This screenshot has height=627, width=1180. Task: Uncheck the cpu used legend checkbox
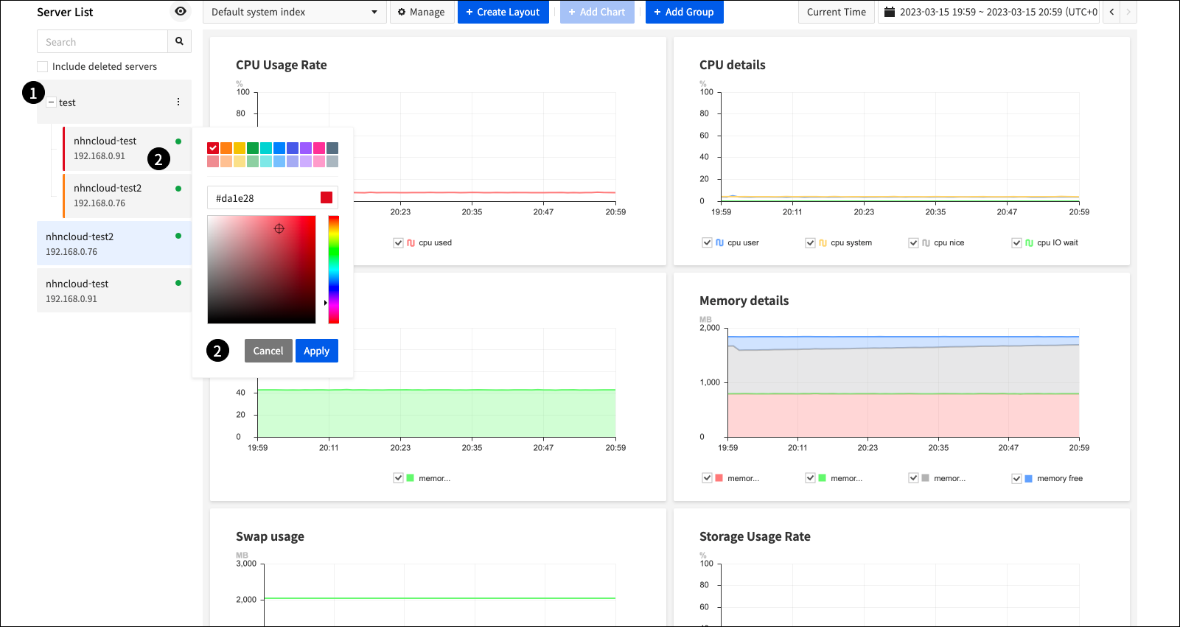pyautogui.click(x=399, y=242)
